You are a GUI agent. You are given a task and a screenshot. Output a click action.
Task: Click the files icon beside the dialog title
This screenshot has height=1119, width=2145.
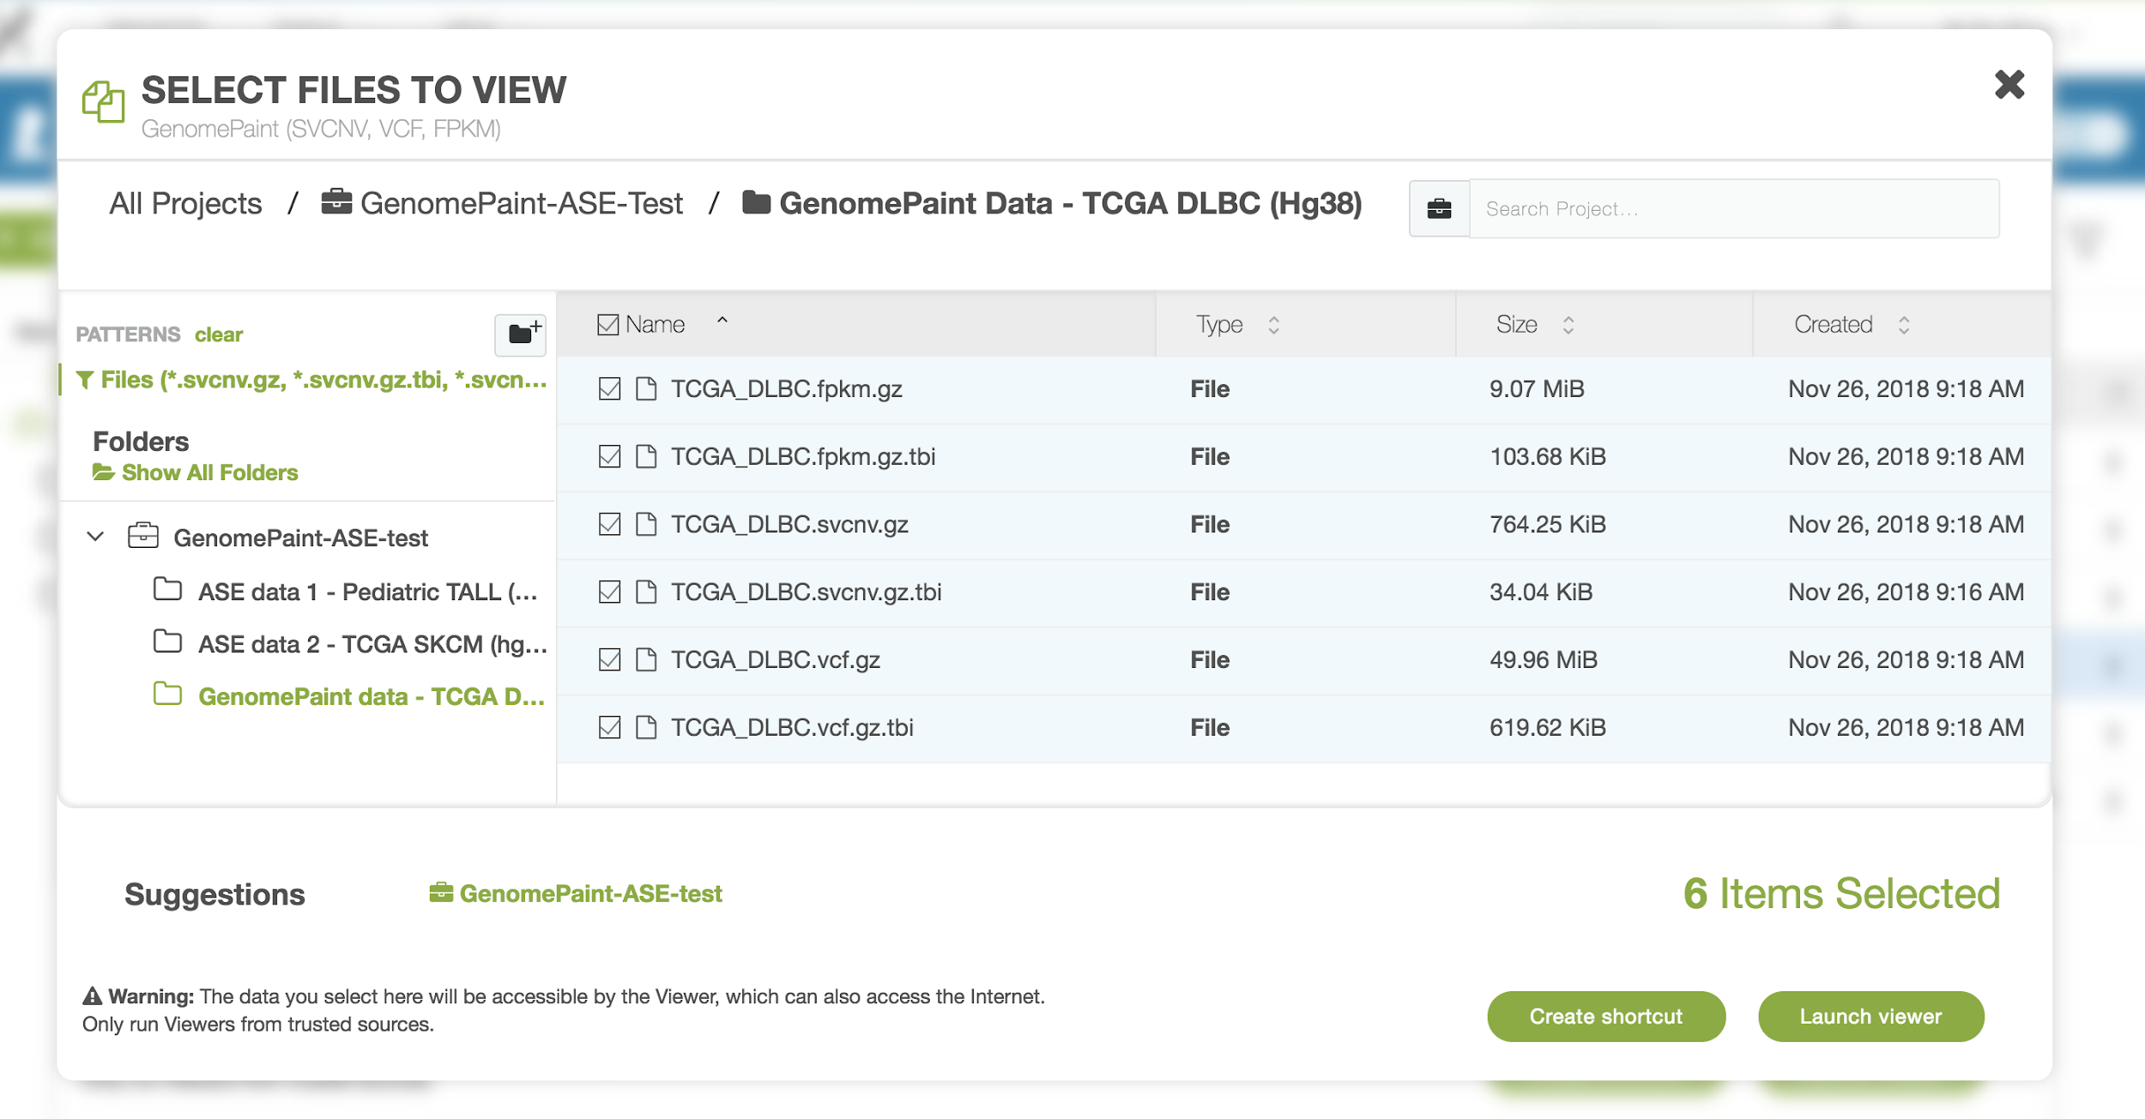104,102
